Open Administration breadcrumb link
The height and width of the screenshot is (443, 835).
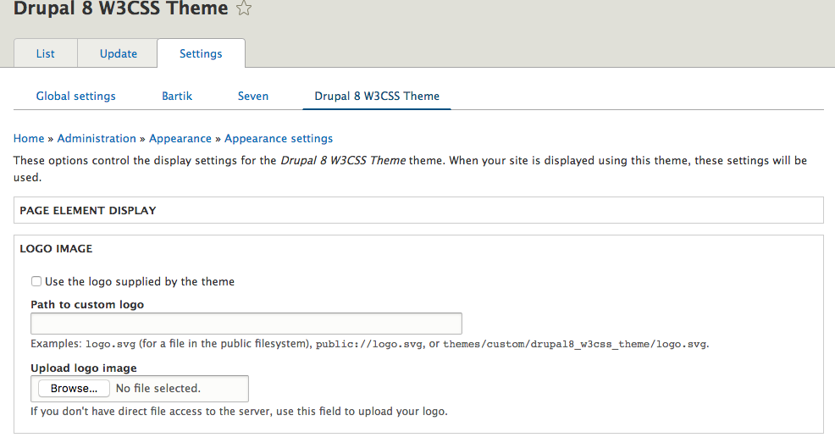coord(97,138)
